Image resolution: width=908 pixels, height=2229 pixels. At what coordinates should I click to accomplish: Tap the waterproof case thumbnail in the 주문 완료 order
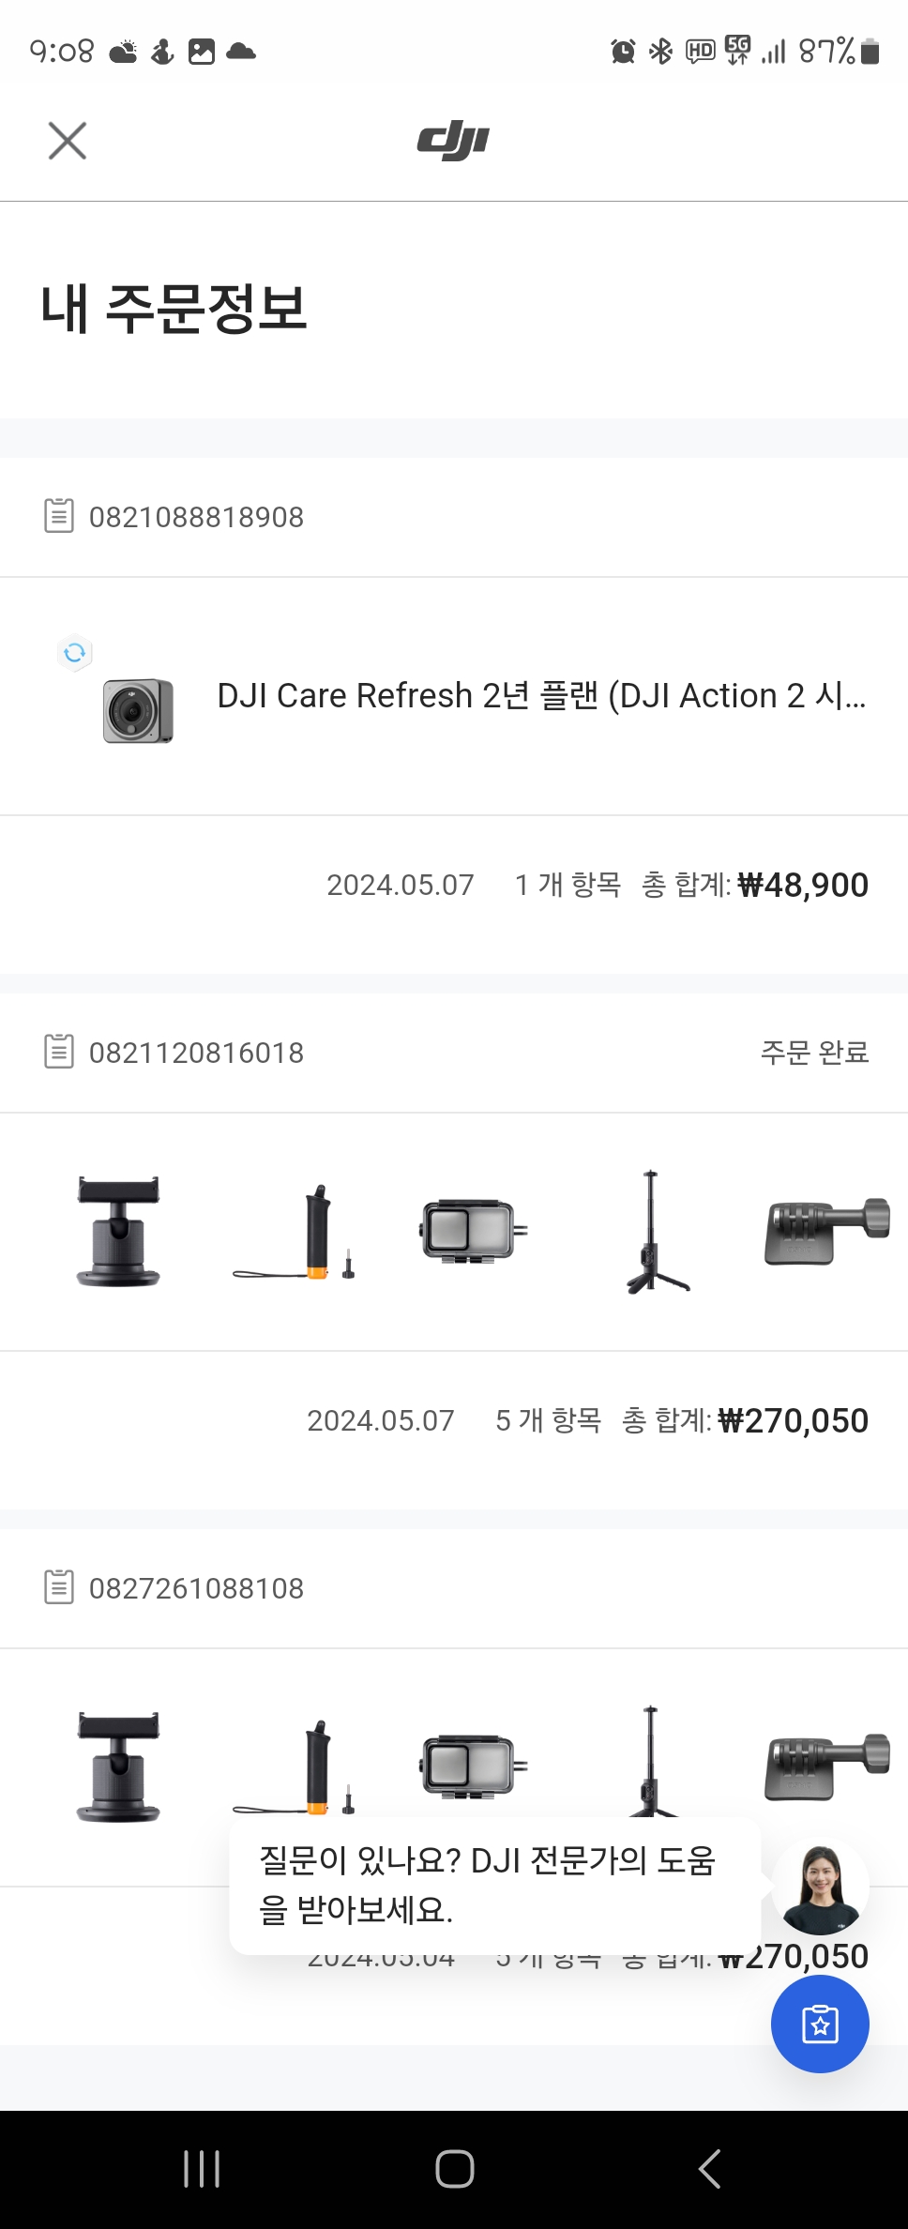click(x=473, y=1231)
